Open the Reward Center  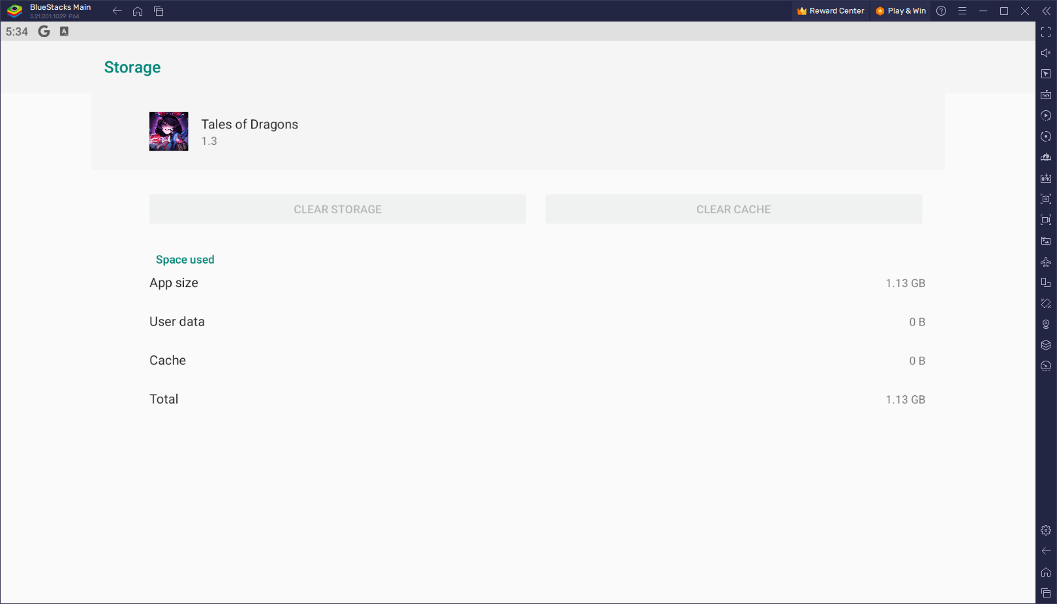(x=831, y=11)
